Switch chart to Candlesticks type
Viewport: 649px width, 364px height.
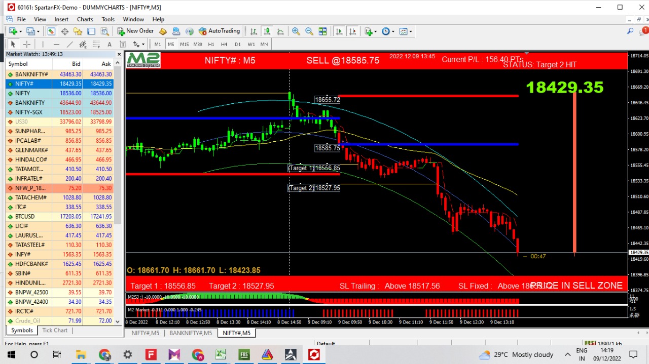pos(267,31)
